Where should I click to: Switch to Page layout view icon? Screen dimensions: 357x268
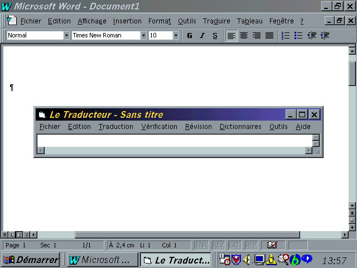(20, 234)
